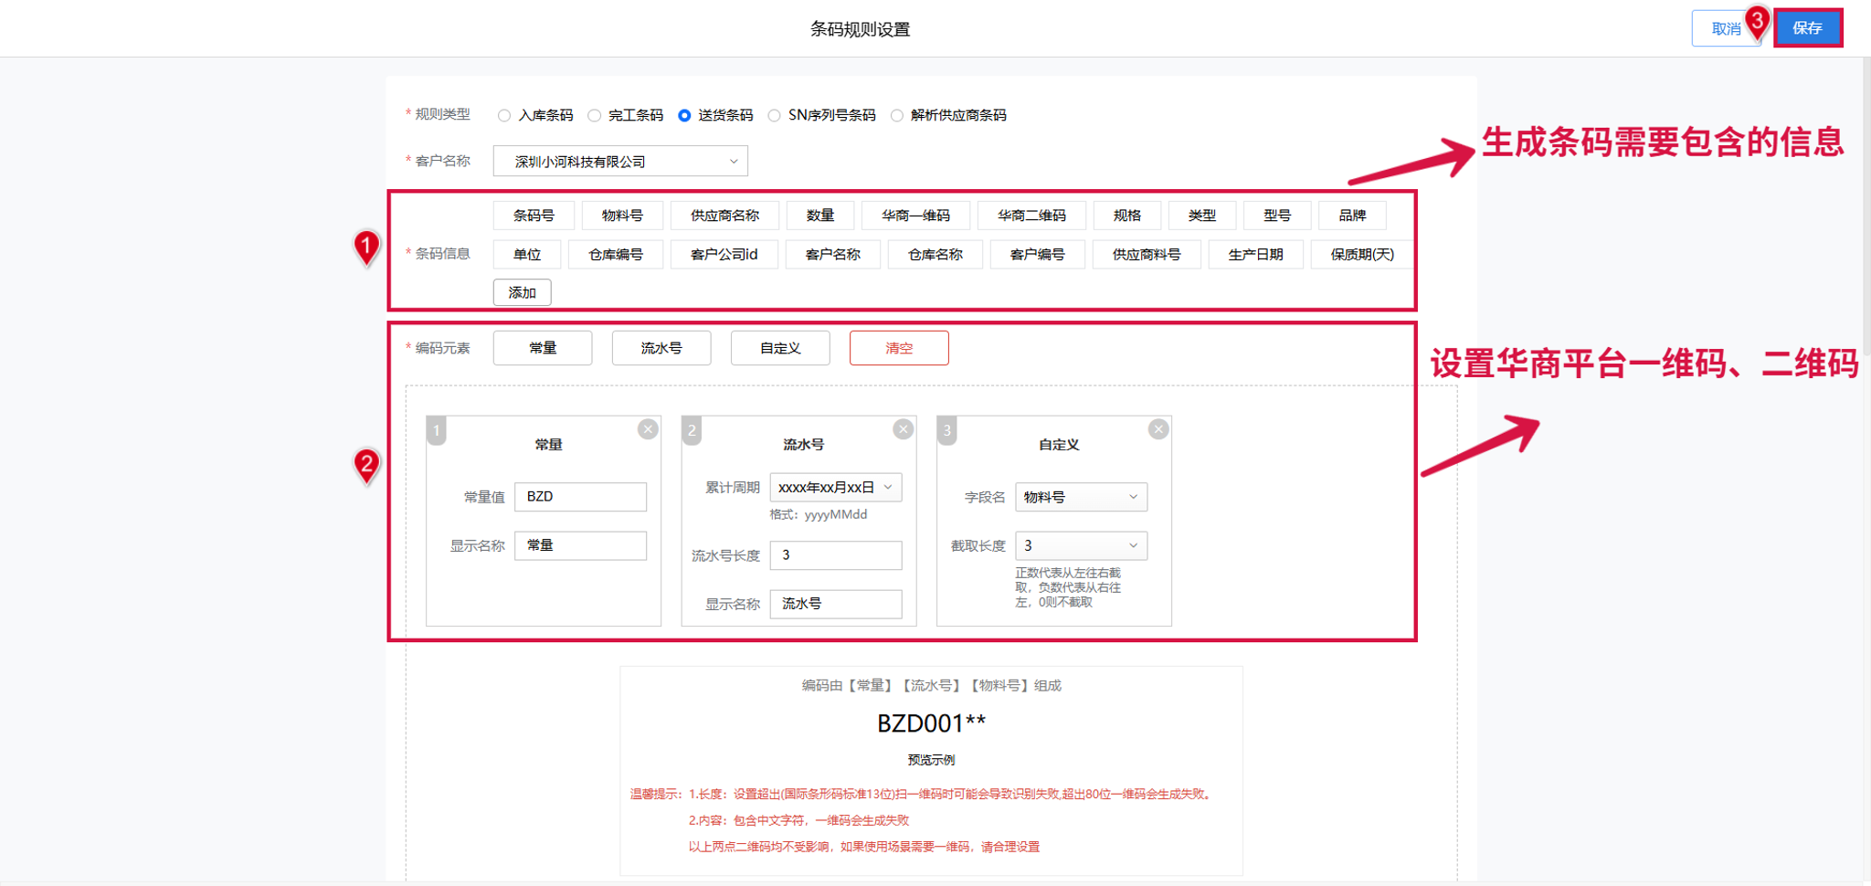This screenshot has height=886, width=1871.
Task: Select the 品牌 info tag
Action: pyautogui.click(x=1352, y=216)
